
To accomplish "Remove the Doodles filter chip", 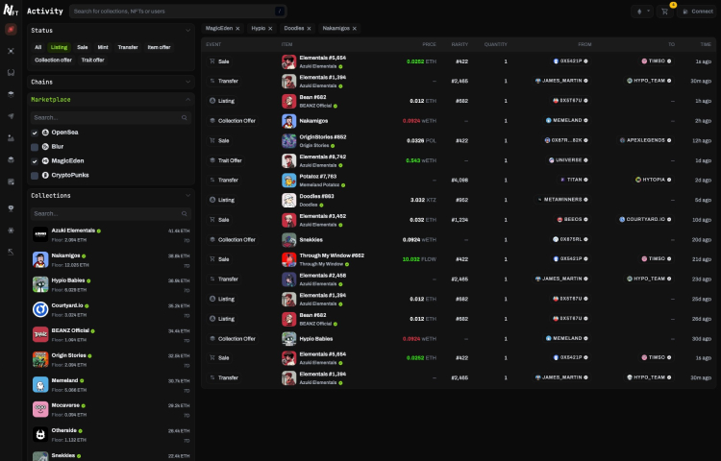I will coord(309,29).
